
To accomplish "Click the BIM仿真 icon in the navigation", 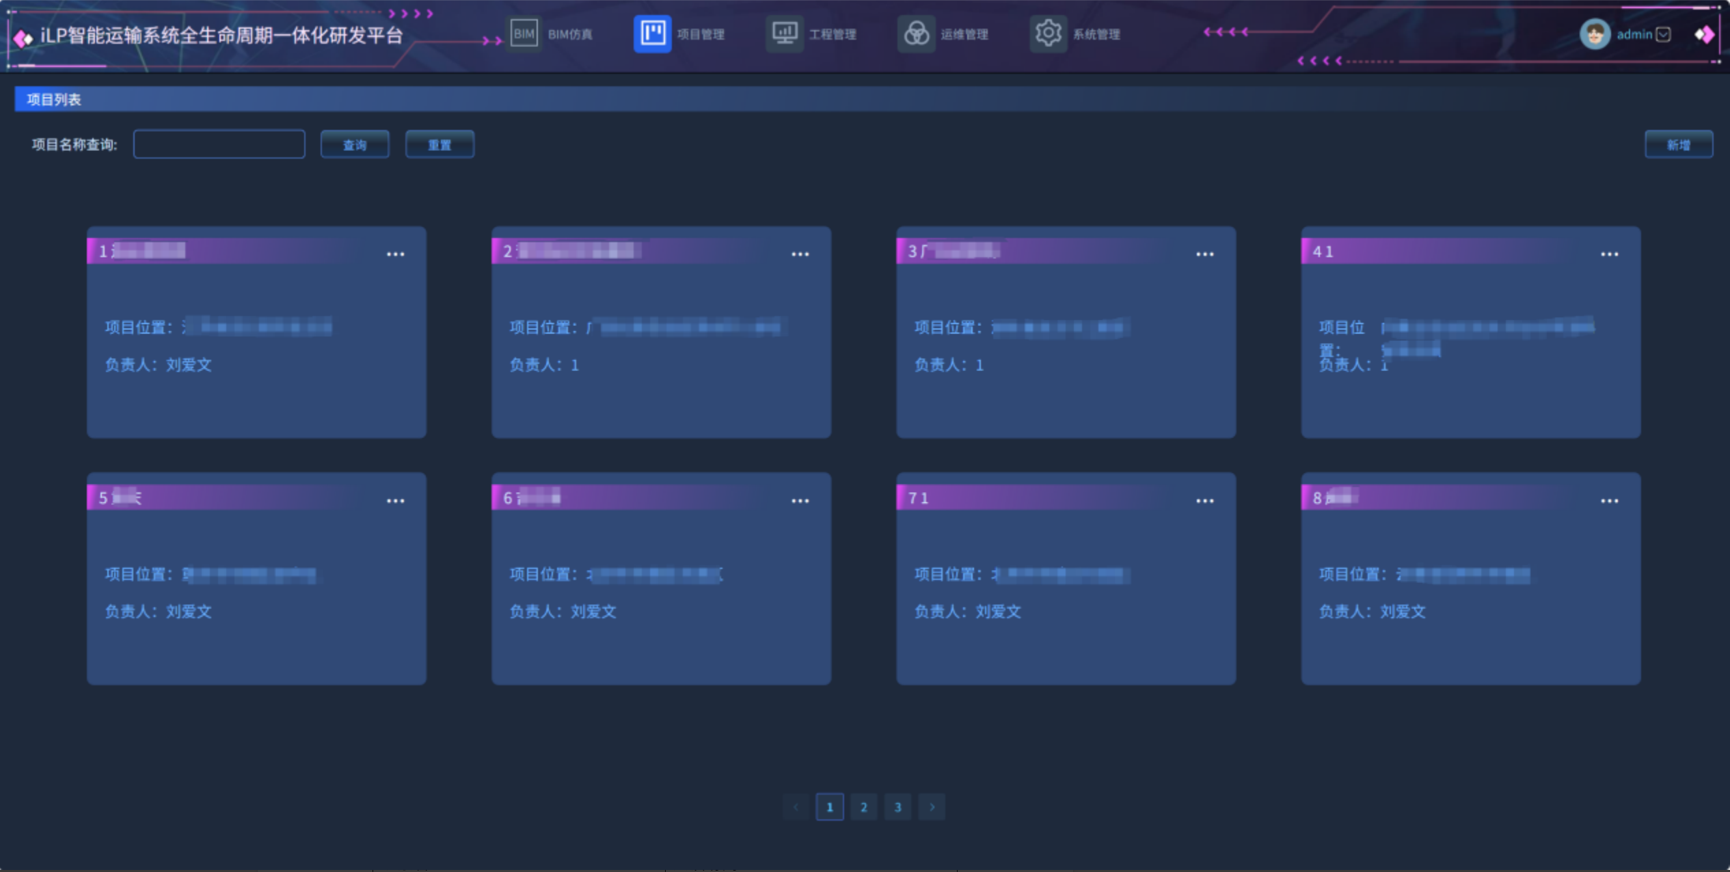I will [524, 33].
